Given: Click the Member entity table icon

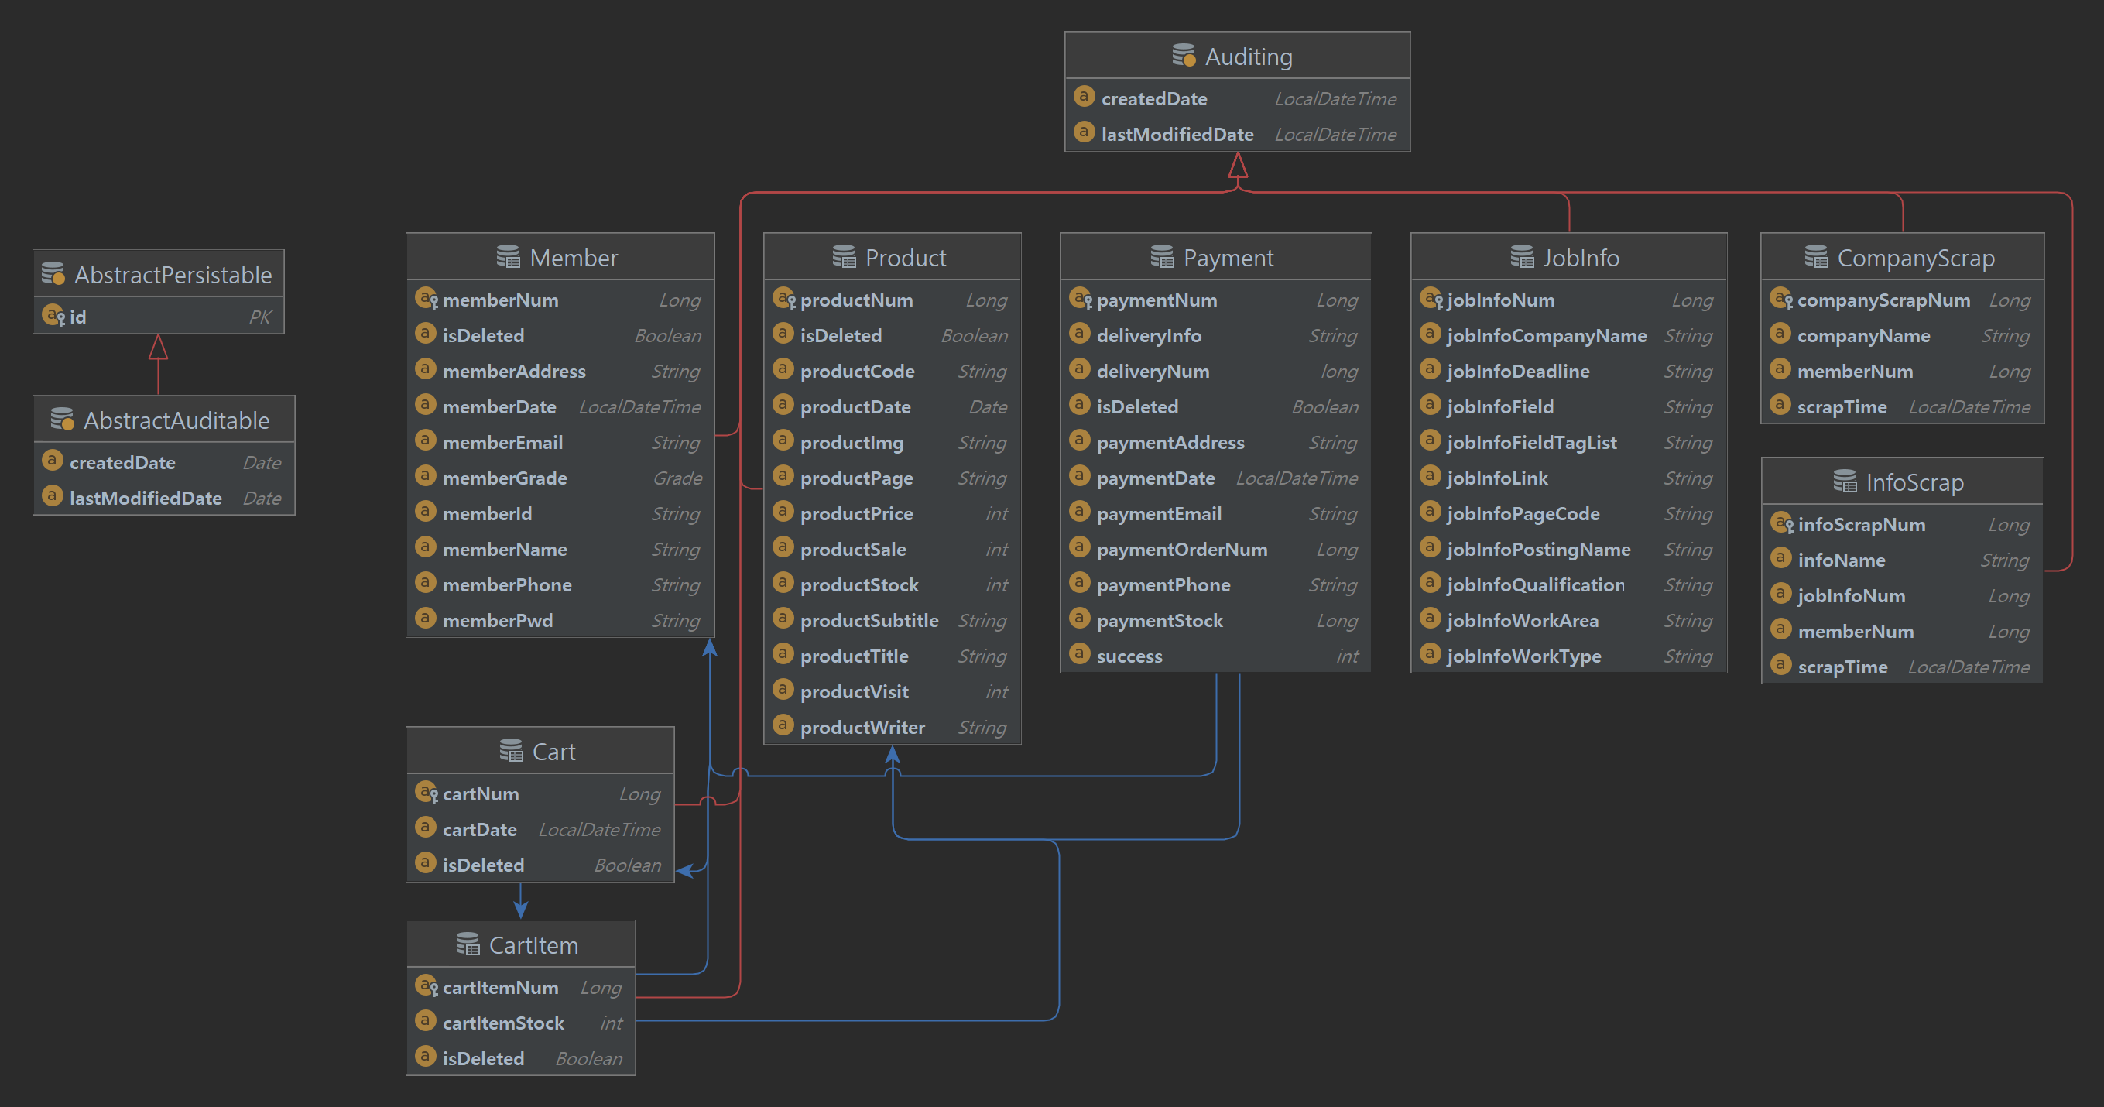Looking at the screenshot, I should (508, 257).
